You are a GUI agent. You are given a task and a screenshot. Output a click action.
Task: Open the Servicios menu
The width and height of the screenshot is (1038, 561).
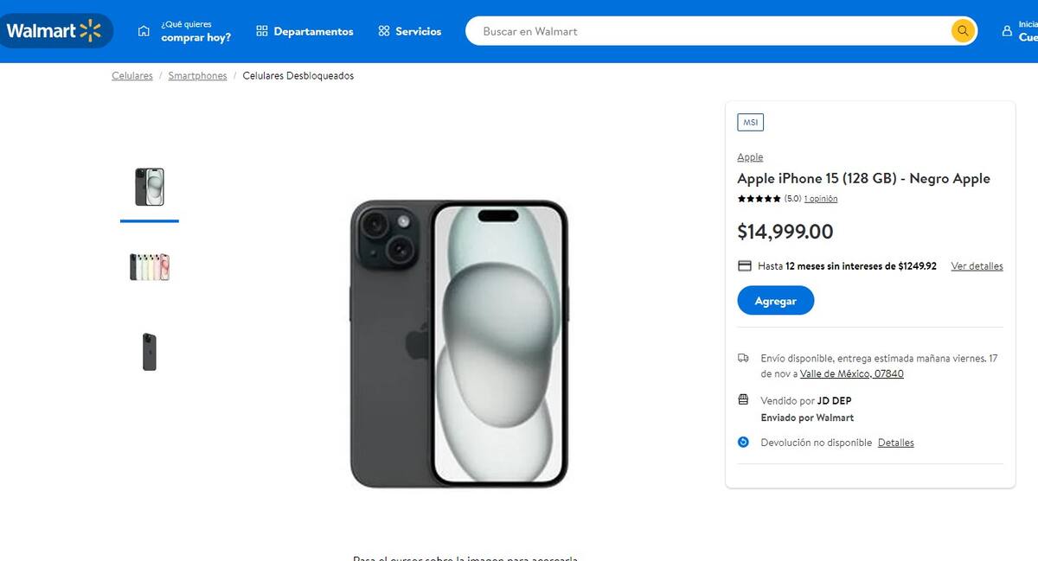[x=409, y=31]
